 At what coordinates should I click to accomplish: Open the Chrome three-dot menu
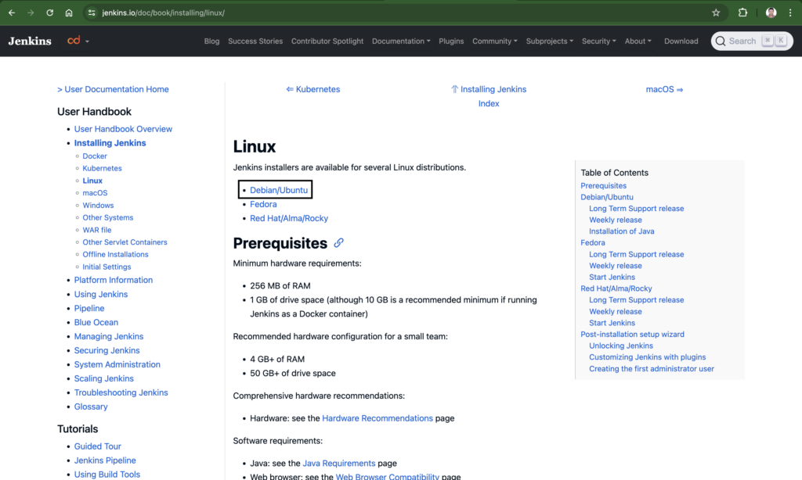point(789,13)
